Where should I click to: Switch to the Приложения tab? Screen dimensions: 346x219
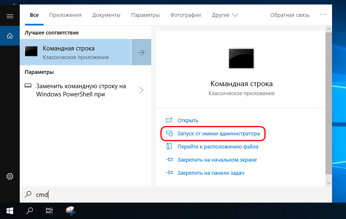[x=65, y=15]
